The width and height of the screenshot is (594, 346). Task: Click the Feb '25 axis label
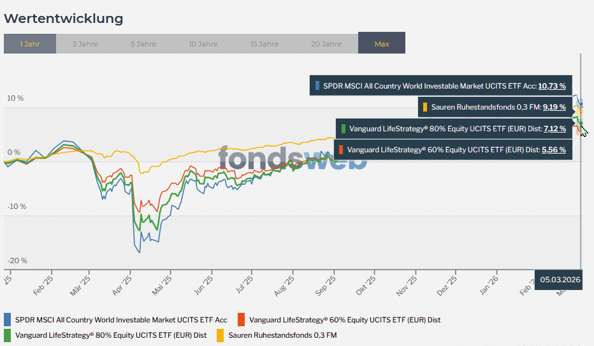point(43,285)
